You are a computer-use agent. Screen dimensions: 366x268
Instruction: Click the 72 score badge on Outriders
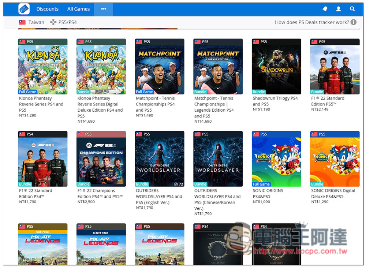click(179, 184)
